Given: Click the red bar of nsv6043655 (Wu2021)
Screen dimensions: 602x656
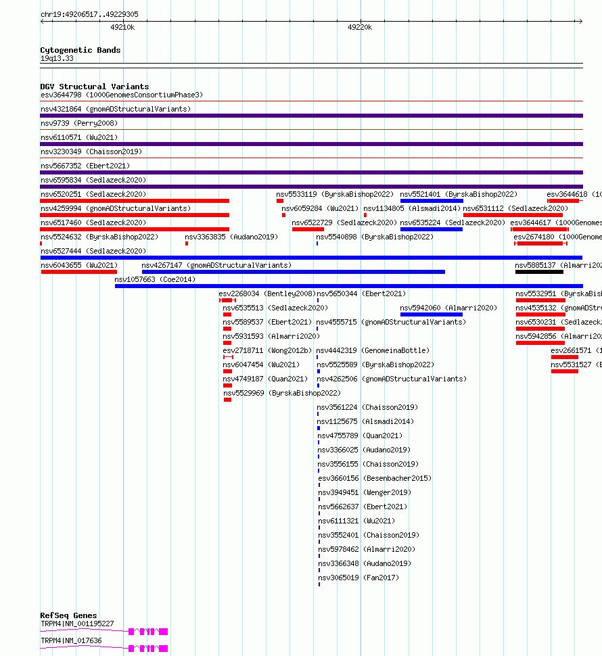Looking at the screenshot, I should [79, 272].
